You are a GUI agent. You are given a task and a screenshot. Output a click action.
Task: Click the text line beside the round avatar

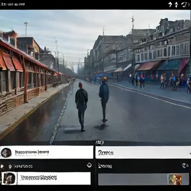click(x=32, y=153)
